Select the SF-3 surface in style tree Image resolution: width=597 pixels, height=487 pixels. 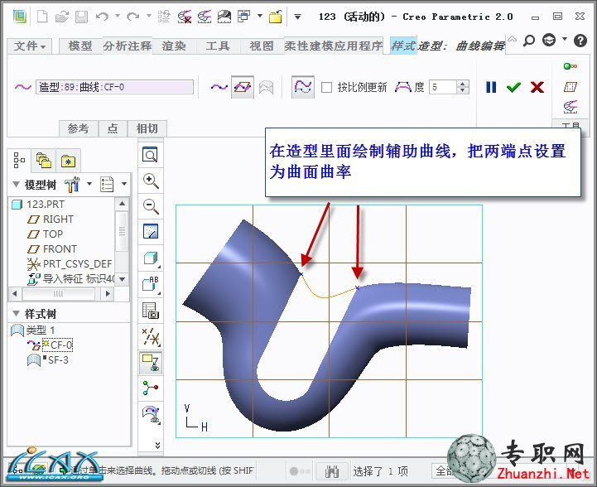48,359
